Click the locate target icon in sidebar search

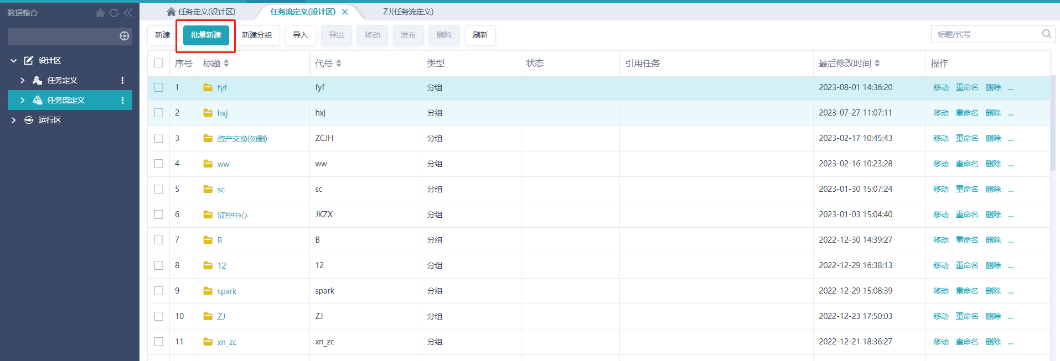pyautogui.click(x=125, y=36)
